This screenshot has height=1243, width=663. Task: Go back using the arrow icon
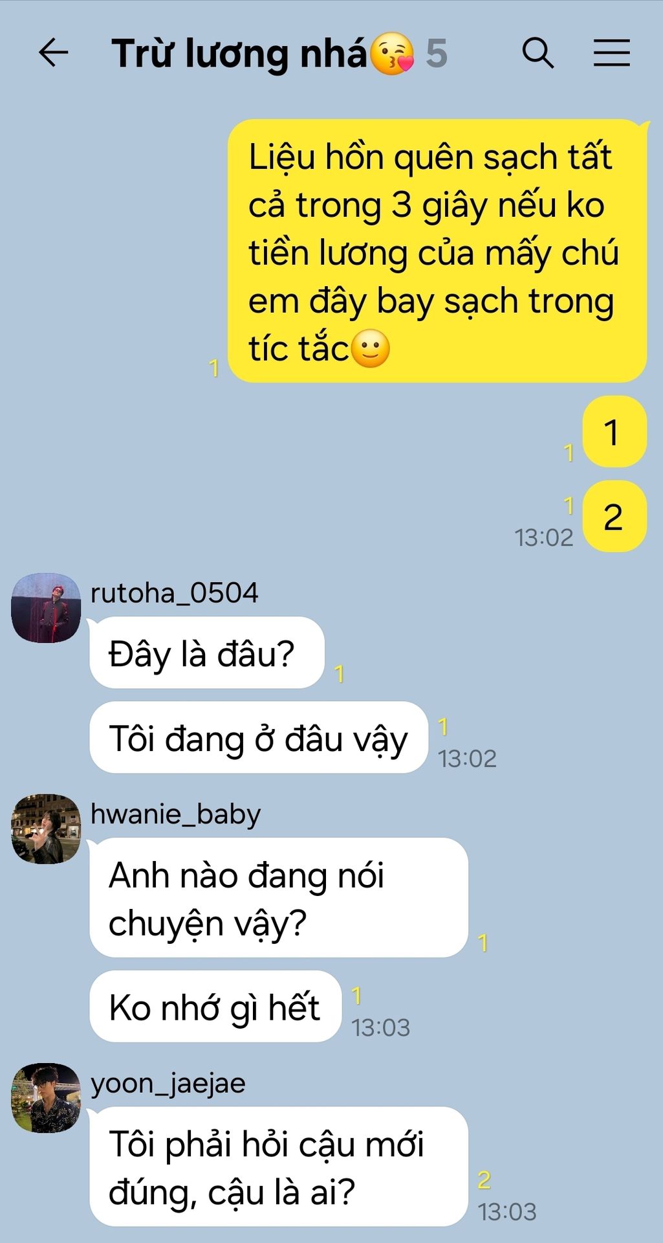point(53,52)
